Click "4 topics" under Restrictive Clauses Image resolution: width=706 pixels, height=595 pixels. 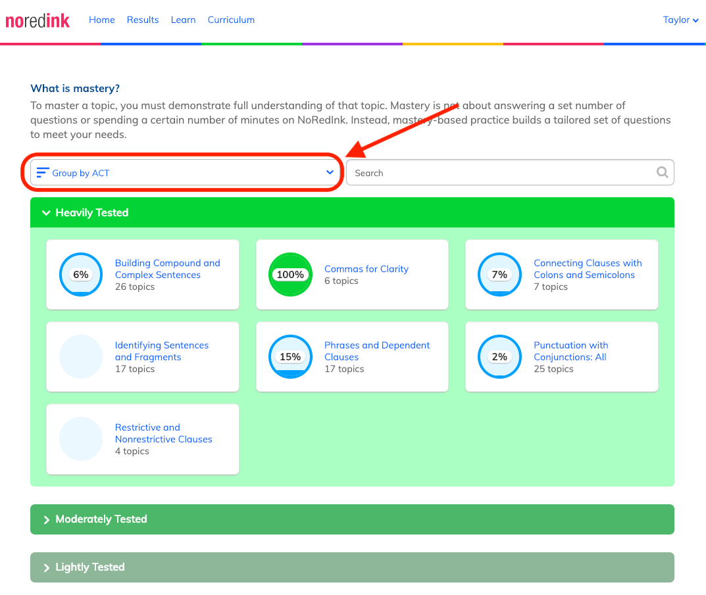132,451
